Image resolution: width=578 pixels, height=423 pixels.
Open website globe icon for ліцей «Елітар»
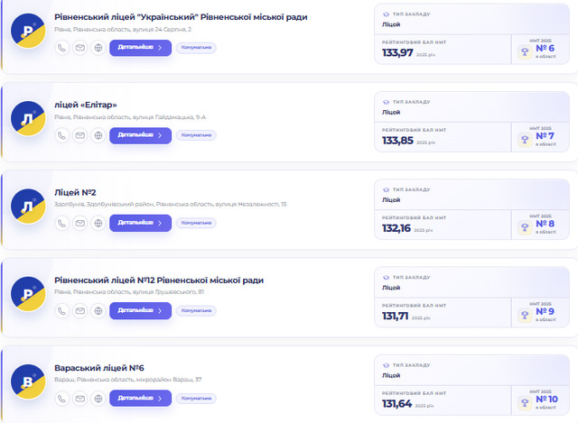click(x=98, y=135)
